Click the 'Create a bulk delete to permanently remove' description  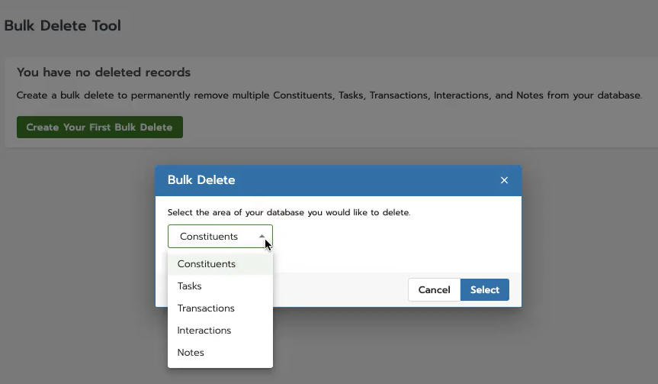[x=329, y=95]
